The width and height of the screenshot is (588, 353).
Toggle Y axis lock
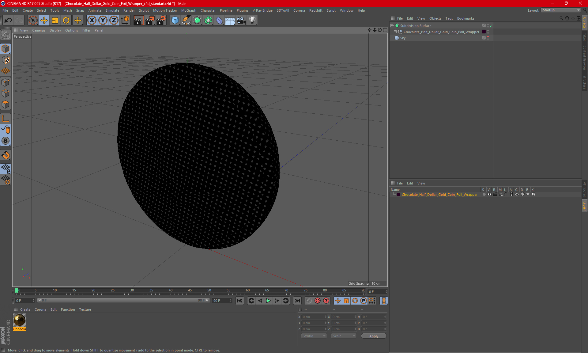tap(103, 20)
